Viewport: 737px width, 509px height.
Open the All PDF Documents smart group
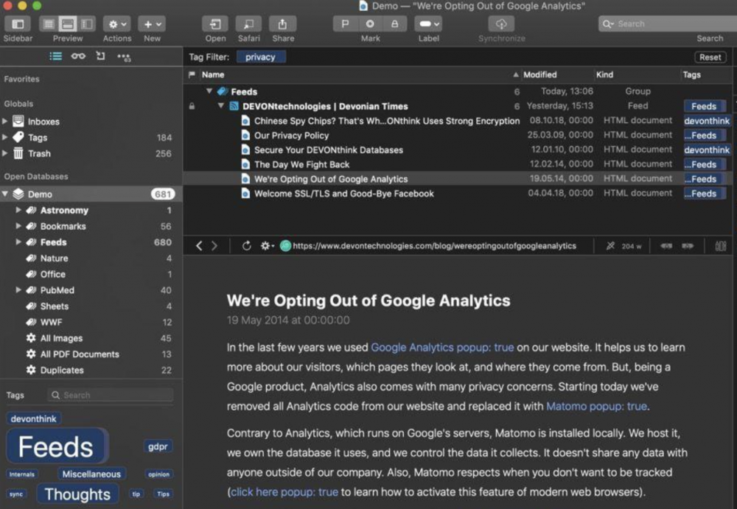[x=91, y=354]
